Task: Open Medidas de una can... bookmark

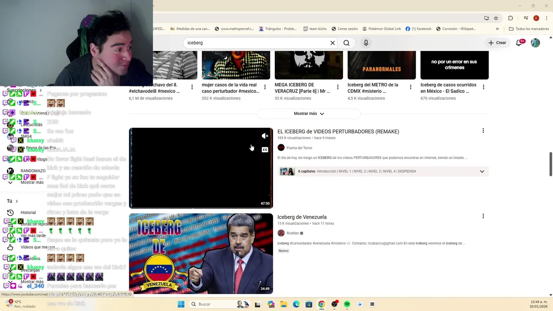Action: tap(190, 29)
